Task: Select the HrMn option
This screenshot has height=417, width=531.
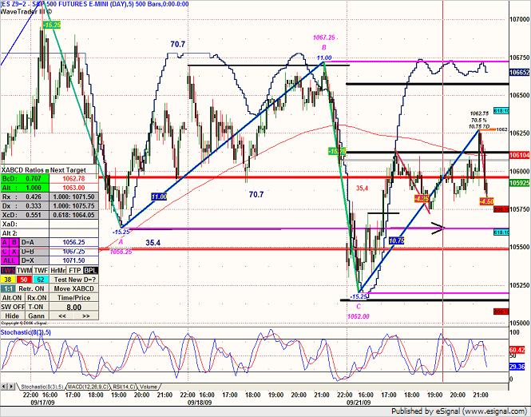Action: pos(58,270)
